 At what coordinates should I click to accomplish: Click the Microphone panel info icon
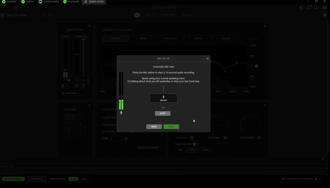click(x=89, y=26)
